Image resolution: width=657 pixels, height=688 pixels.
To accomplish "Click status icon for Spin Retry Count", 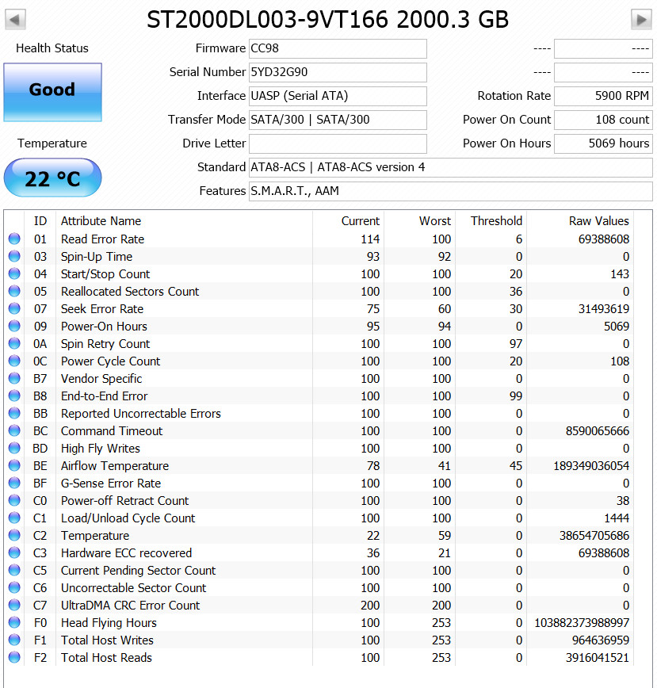I will [x=14, y=343].
